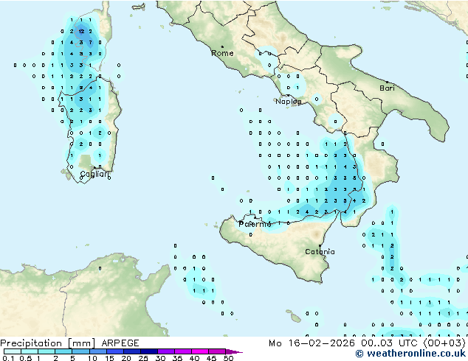This screenshot has width=468, height=361.
Task: Click legend swatch between 20 and 25
Action: [x=131, y=351]
